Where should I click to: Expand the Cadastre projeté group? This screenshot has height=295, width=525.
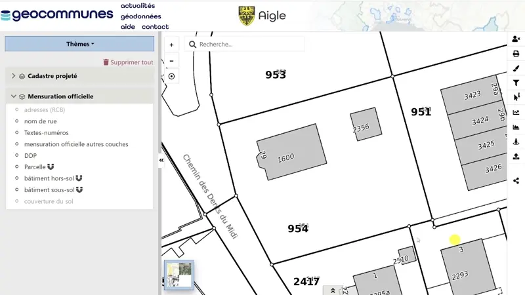tap(13, 76)
